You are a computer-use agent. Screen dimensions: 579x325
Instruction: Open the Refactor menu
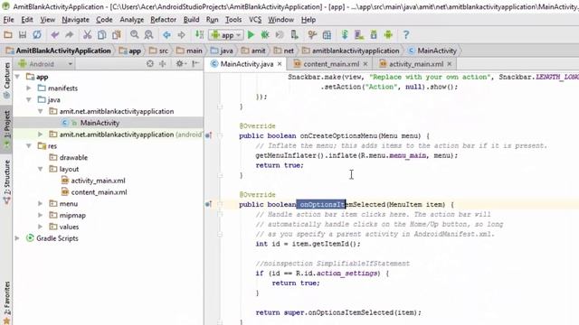click(x=163, y=20)
